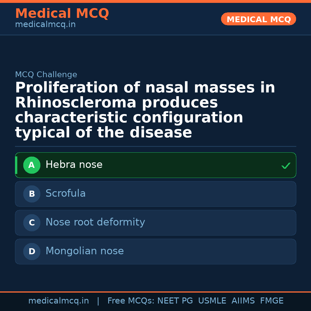Click the green A letter circle
This screenshot has height=311, width=311.
click(x=32, y=165)
